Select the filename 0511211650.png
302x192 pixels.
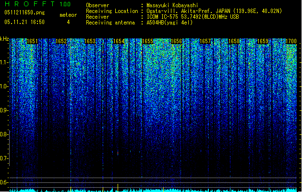(x=24, y=12)
